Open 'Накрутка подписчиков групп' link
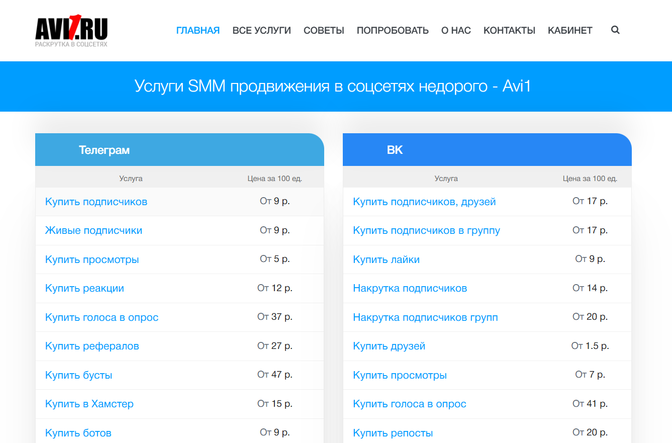672x443 pixels. pos(425,317)
